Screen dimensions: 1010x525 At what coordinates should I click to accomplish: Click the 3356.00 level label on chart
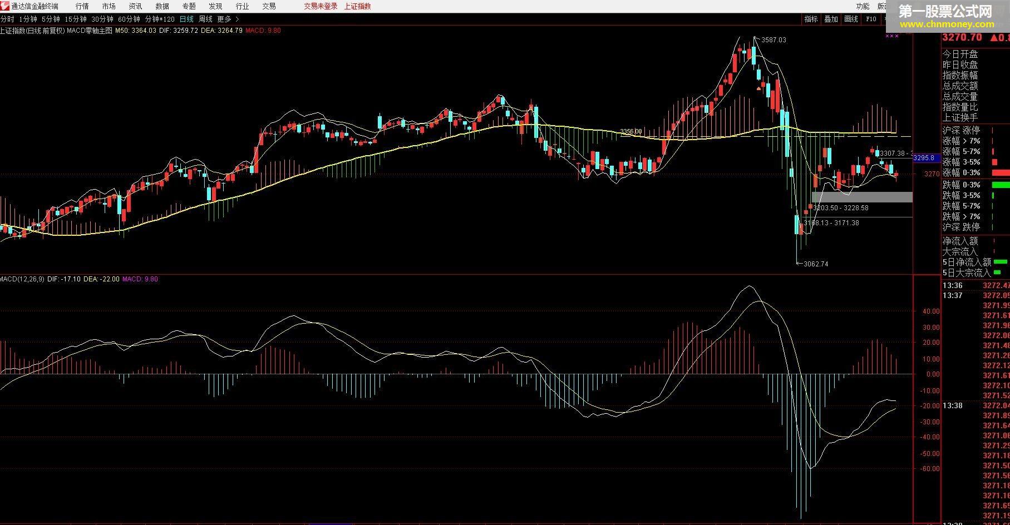631,132
